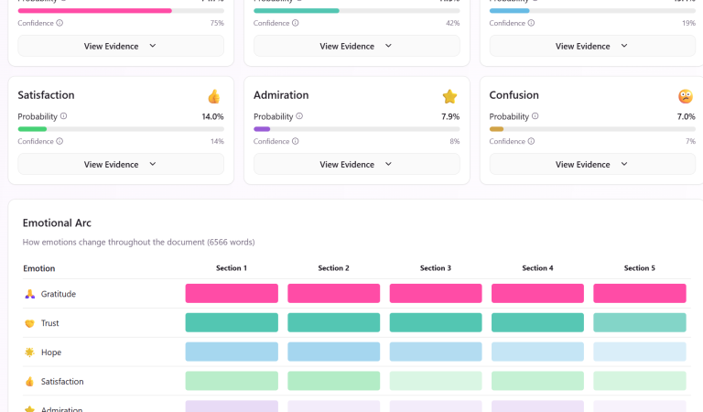
Task: Click the Admiration Probability info icon
Action: 299,116
